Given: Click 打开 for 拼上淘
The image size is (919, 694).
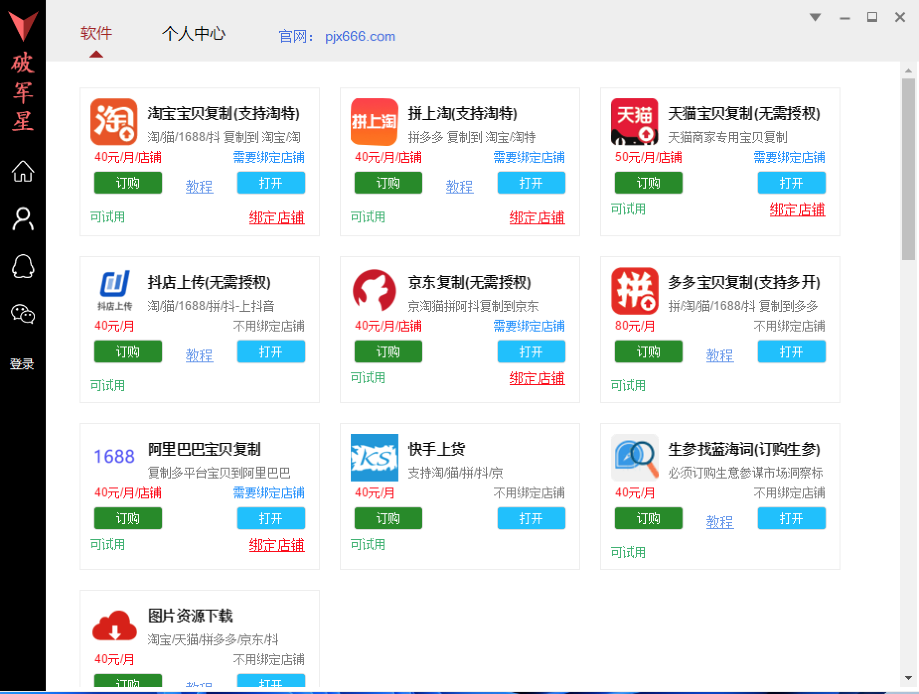Looking at the screenshot, I should point(531,183).
